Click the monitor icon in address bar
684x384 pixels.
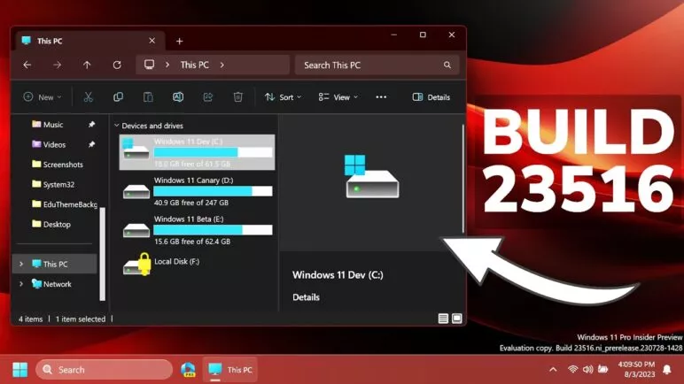coord(149,65)
